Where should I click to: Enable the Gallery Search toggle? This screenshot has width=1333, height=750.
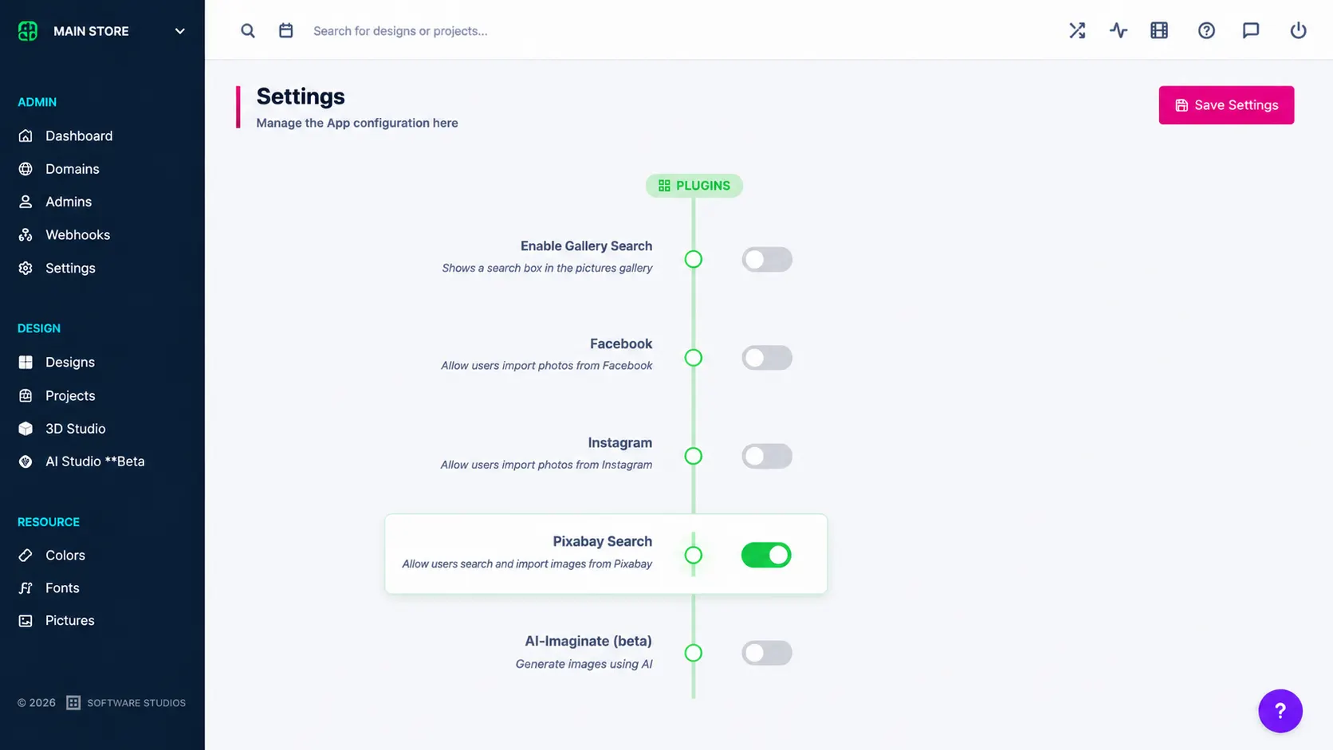[767, 259]
